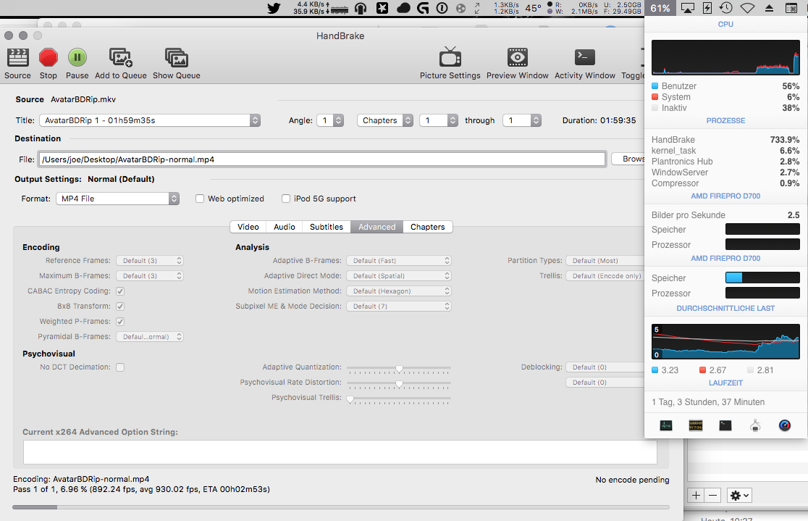Open Maximum B-Frames dropdown
The width and height of the screenshot is (808, 521).
click(149, 276)
